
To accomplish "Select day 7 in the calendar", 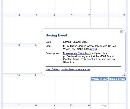I will [x=37, y=15].
